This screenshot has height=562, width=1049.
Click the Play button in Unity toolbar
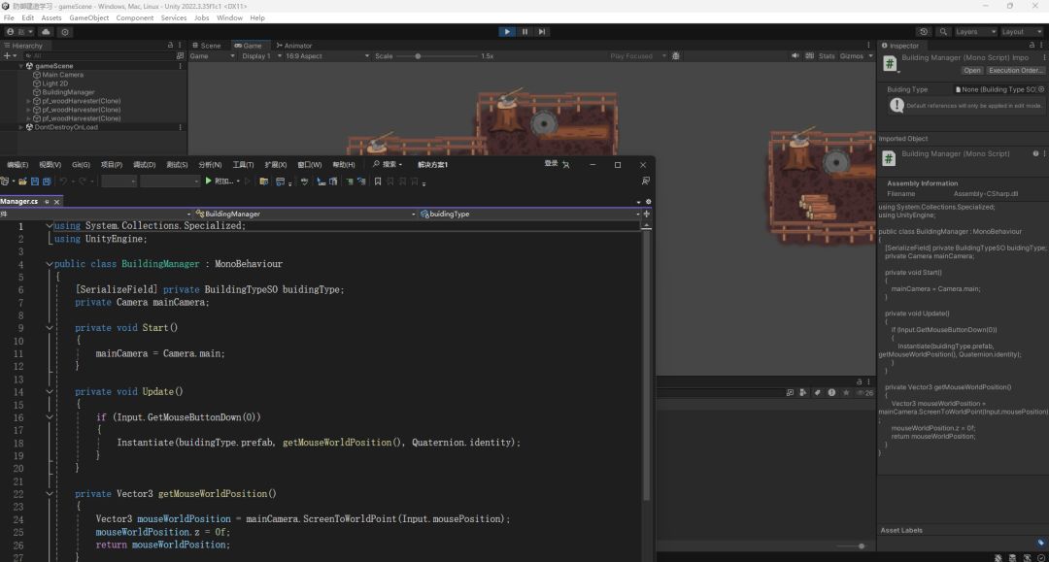[507, 32]
